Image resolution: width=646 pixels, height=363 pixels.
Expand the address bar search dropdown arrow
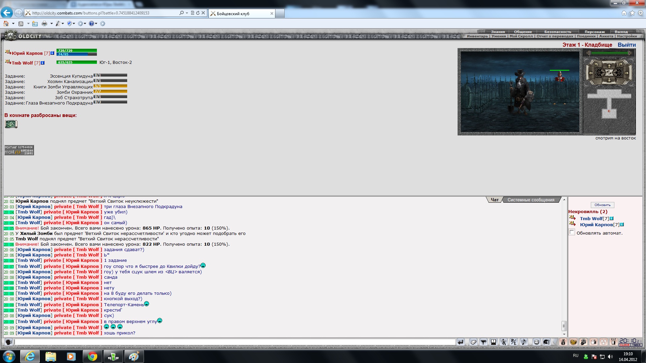(187, 13)
